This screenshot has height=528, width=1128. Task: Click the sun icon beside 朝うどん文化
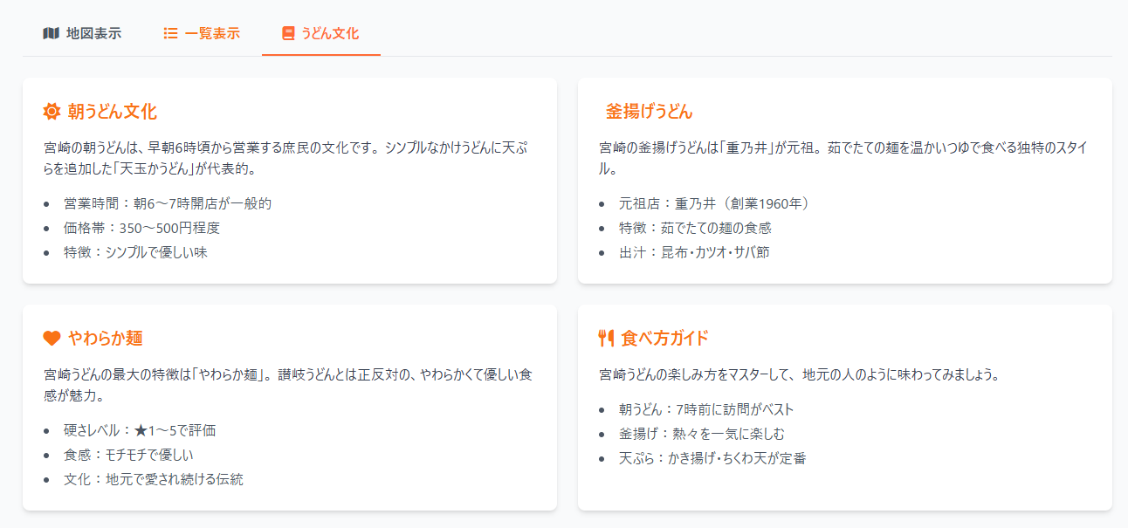[52, 112]
